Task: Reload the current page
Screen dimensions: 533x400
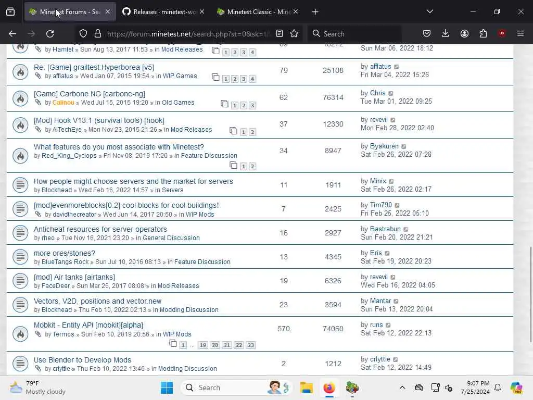Action: (50, 34)
